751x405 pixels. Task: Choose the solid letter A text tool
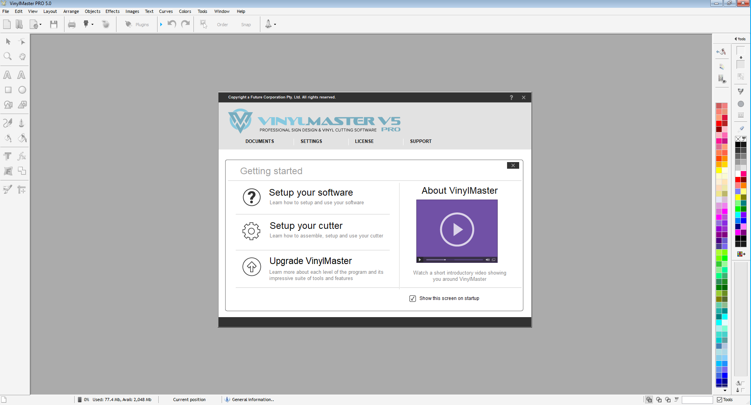click(x=7, y=75)
